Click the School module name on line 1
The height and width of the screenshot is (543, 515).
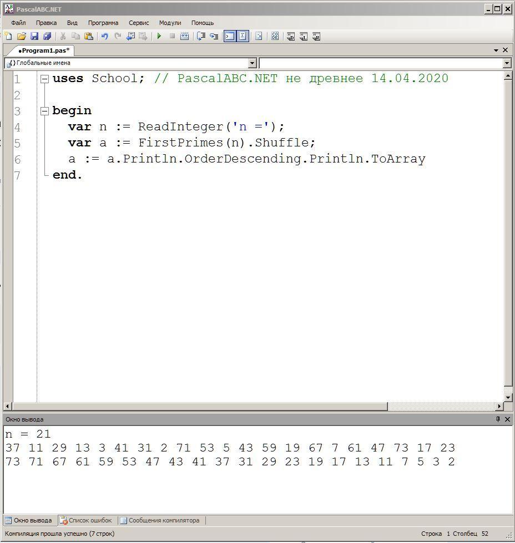(115, 79)
